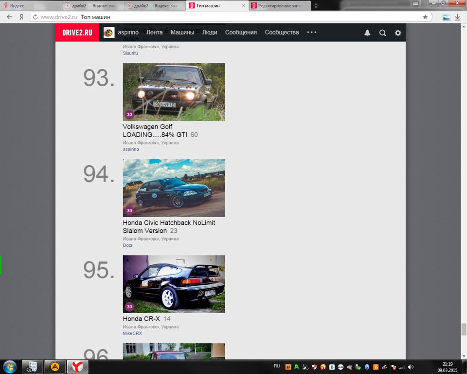Image resolution: width=467 pixels, height=374 pixels.
Task: Open 'Volkswagen Golf LOADING.....84% GTI' title
Action: pyautogui.click(x=155, y=131)
